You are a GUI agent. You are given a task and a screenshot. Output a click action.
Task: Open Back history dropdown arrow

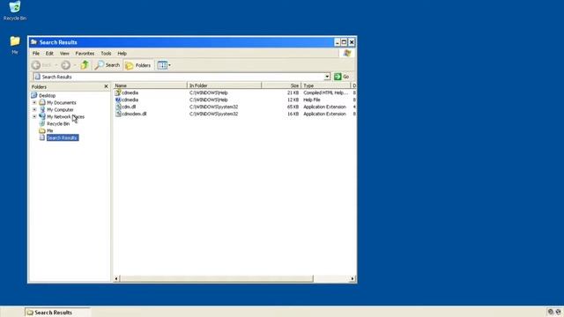pyautogui.click(x=56, y=65)
